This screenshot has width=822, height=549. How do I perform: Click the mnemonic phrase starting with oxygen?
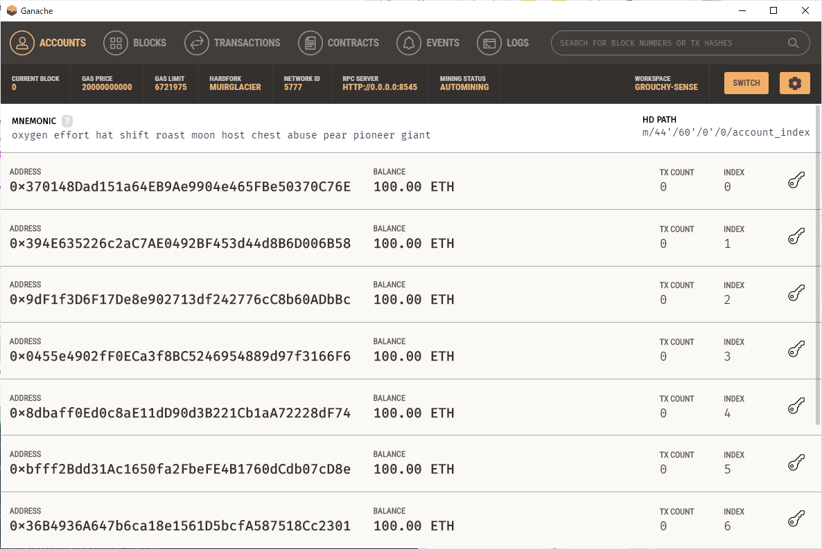pos(221,135)
